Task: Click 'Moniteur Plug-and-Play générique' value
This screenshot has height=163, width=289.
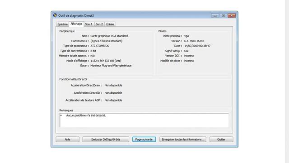Action: [111, 65]
